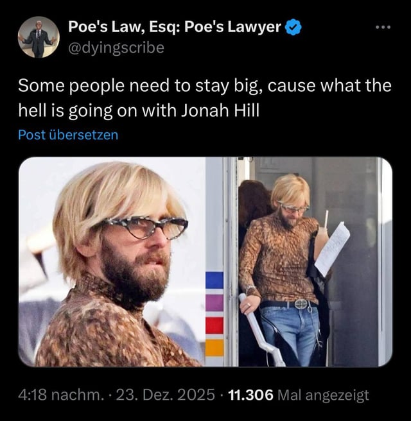411x421 pixels.
Task: Click the blue square in the photo
Action: (x=214, y=280)
